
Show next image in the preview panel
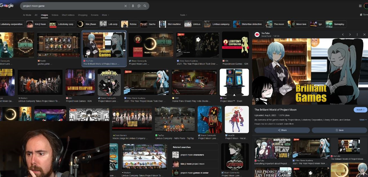(350, 34)
